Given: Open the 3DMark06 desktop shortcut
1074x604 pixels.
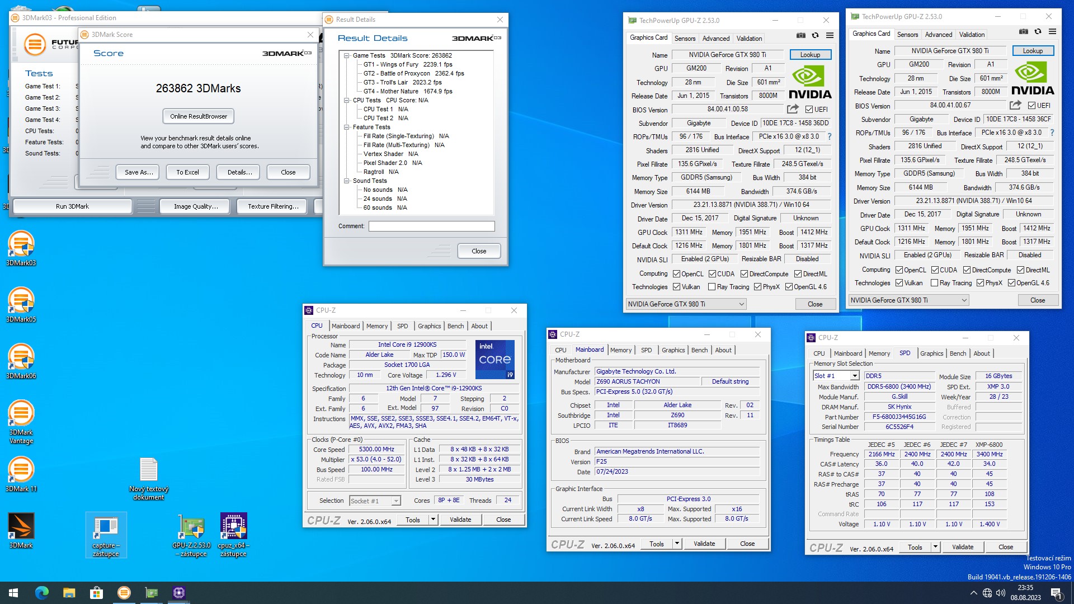Looking at the screenshot, I should point(21,361).
